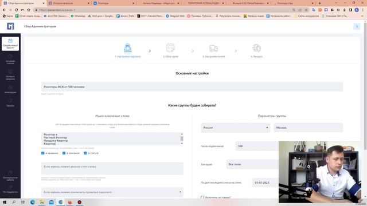367x206 pixels.
Task: Select step 2 'Сбор групп' icon
Action: point(170,48)
